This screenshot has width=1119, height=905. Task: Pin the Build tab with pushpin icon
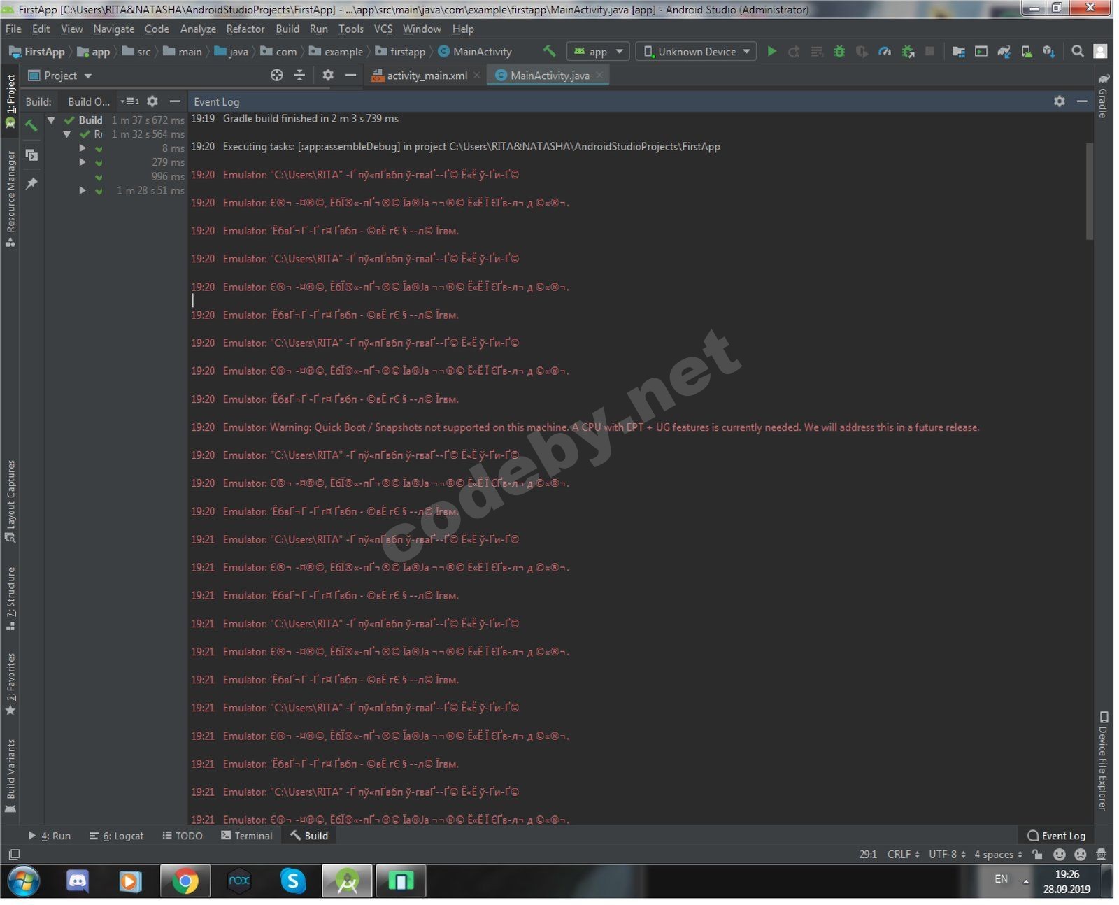[x=31, y=183]
